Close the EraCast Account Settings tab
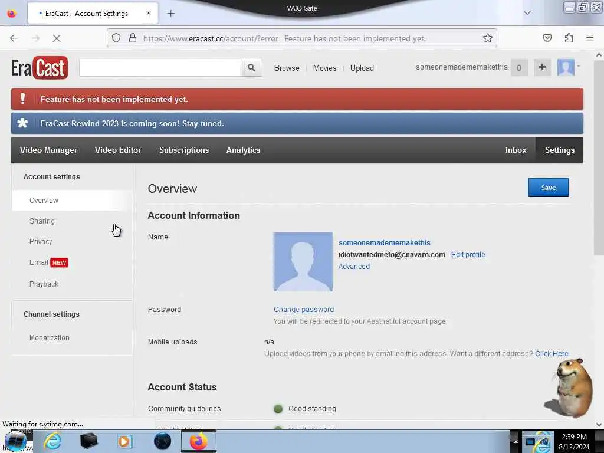This screenshot has width=604, height=453. pyautogui.click(x=149, y=14)
